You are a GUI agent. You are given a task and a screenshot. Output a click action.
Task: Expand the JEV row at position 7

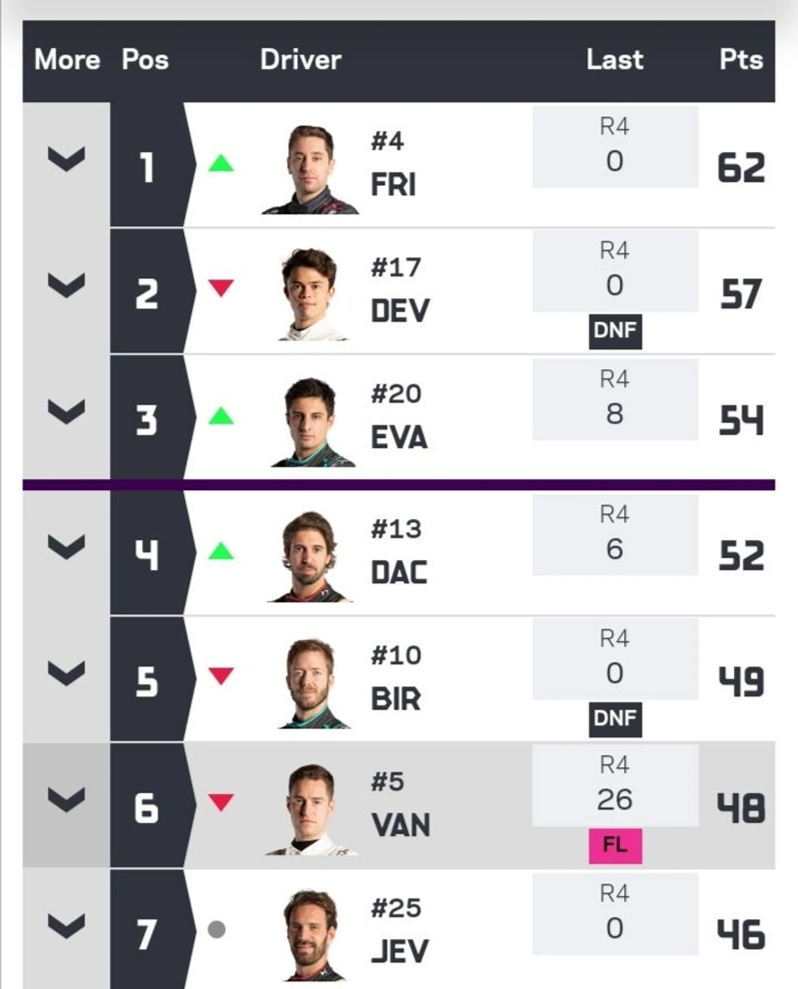tap(66, 926)
